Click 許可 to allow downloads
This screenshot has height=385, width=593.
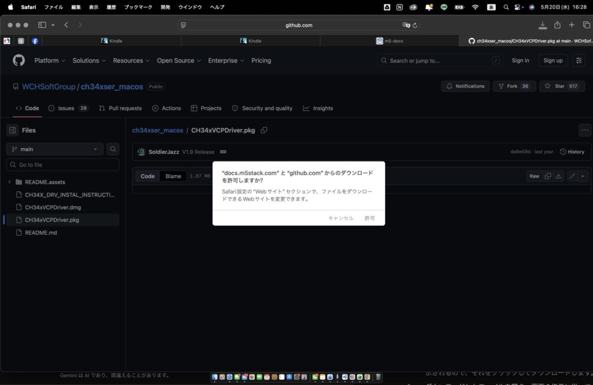click(369, 218)
